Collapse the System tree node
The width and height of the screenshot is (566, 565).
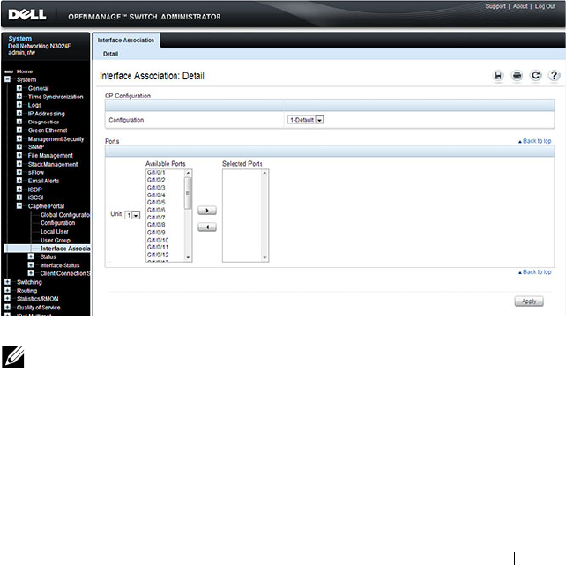7,79
